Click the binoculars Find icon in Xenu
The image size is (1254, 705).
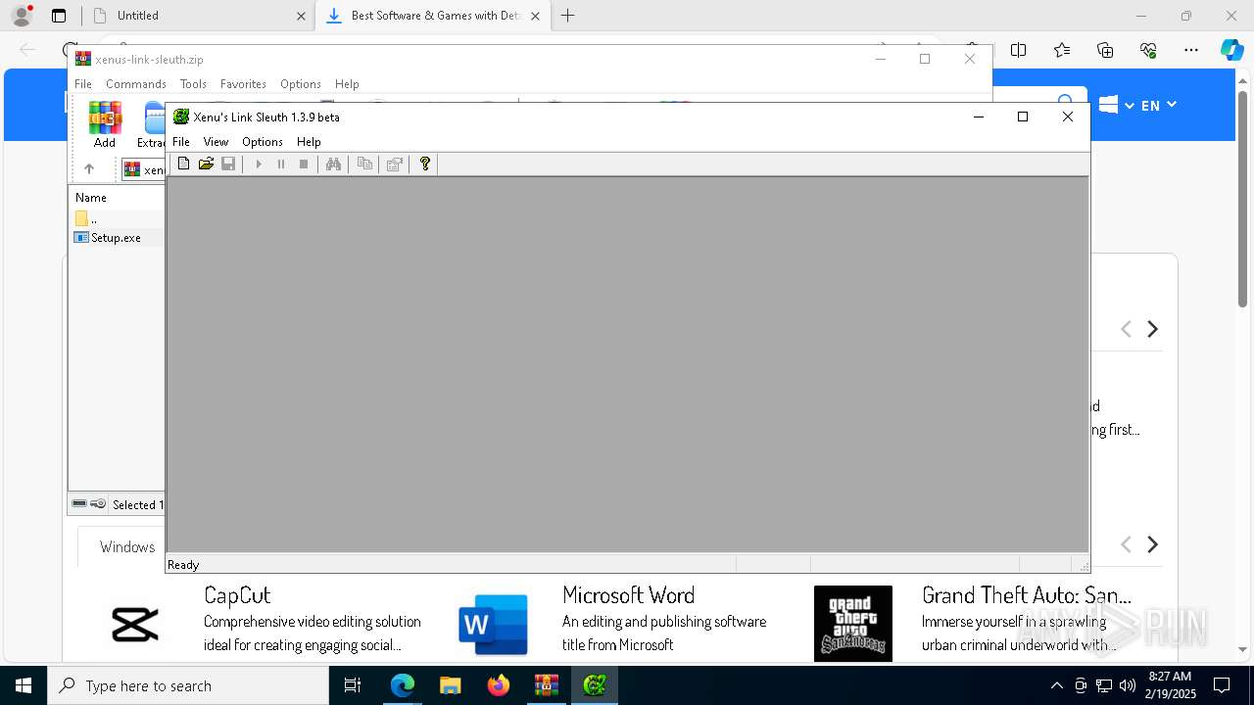click(334, 164)
